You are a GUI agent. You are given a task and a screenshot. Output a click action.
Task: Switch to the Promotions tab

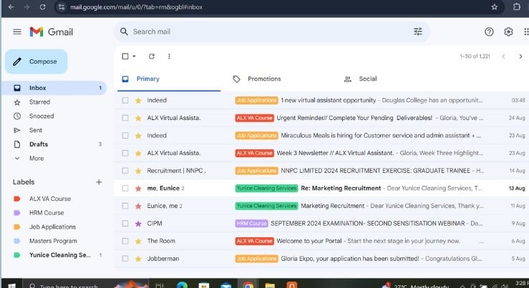point(263,79)
